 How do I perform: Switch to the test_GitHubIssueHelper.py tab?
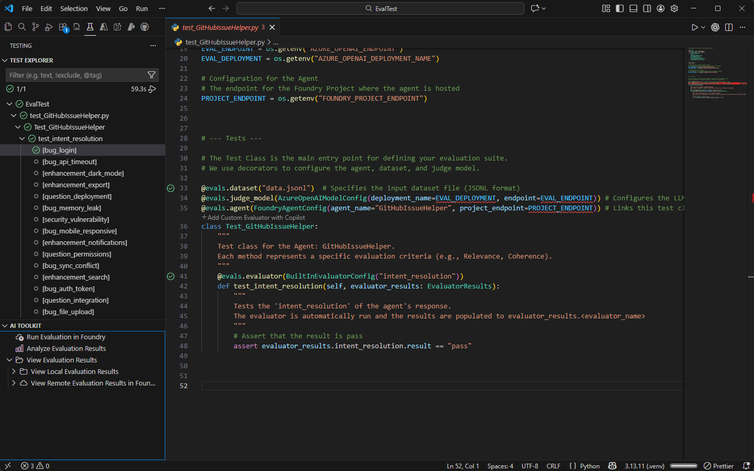click(220, 27)
